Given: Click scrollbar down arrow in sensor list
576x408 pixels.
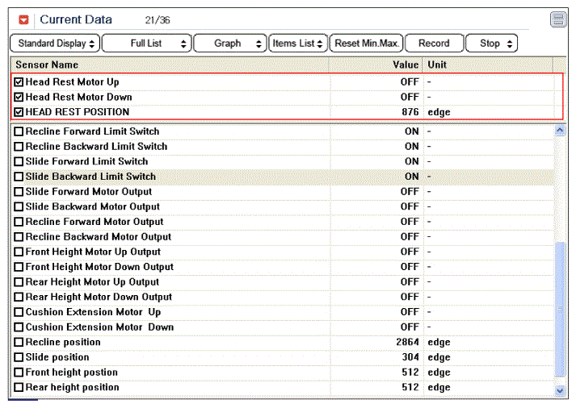Looking at the screenshot, I should coord(560,391).
